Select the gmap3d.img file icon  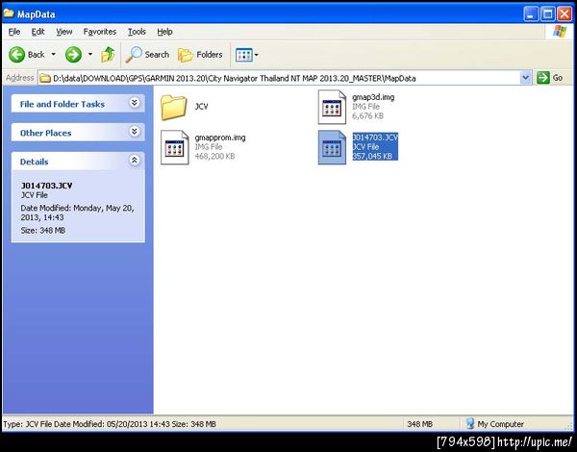coord(332,107)
